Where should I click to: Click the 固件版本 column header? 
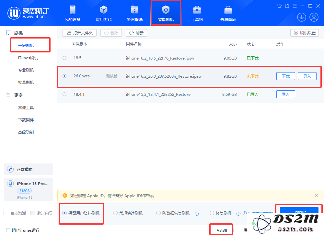[x=79, y=44]
